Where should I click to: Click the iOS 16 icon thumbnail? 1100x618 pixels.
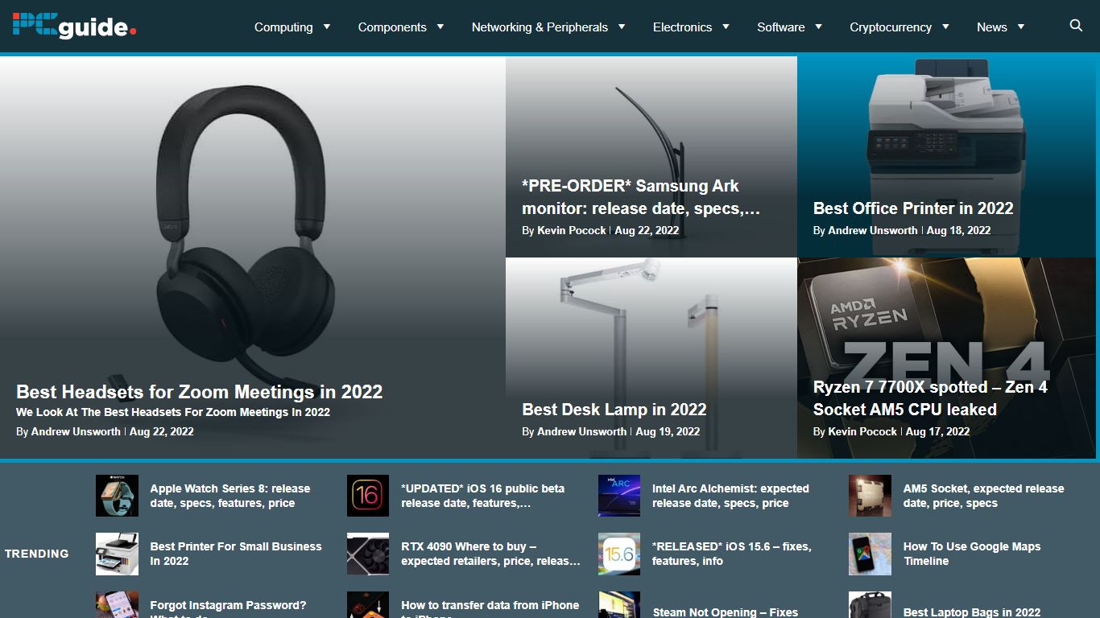[368, 496]
